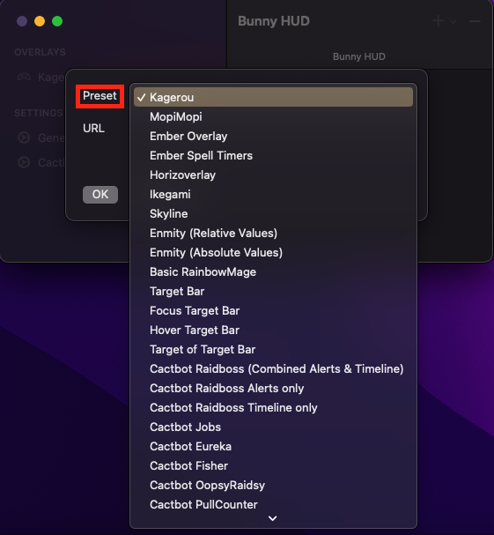
Task: Choose the Focus Target Bar preset
Action: [273, 311]
